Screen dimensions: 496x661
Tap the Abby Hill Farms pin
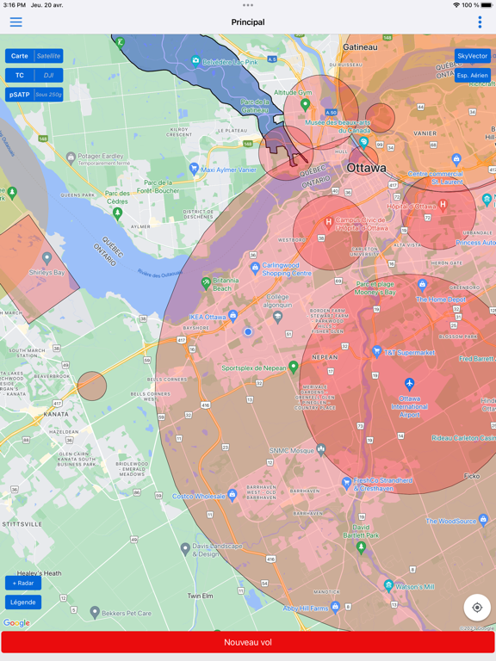[x=335, y=607]
